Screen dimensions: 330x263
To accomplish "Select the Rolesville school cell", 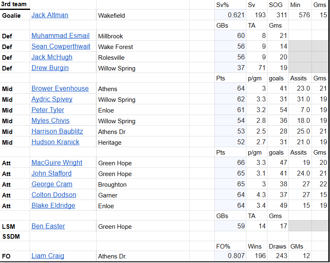I will coord(143,57).
